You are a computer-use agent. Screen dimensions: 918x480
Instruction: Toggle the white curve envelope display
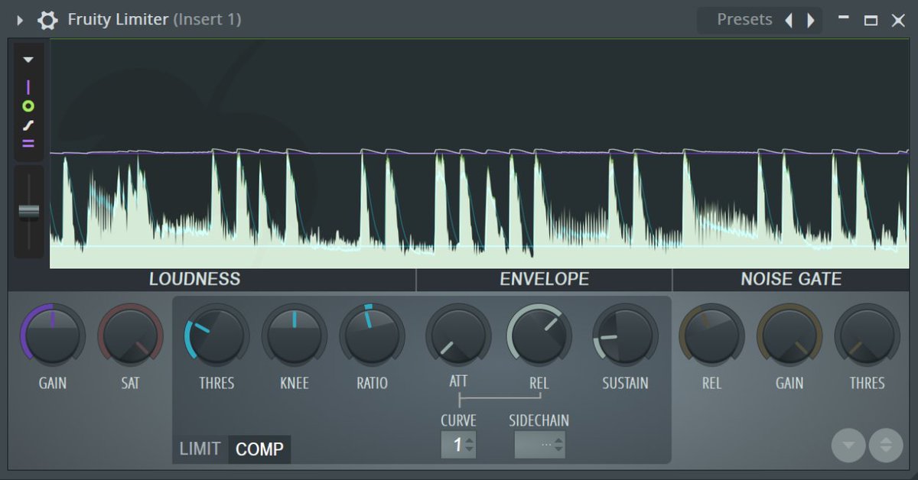click(28, 125)
